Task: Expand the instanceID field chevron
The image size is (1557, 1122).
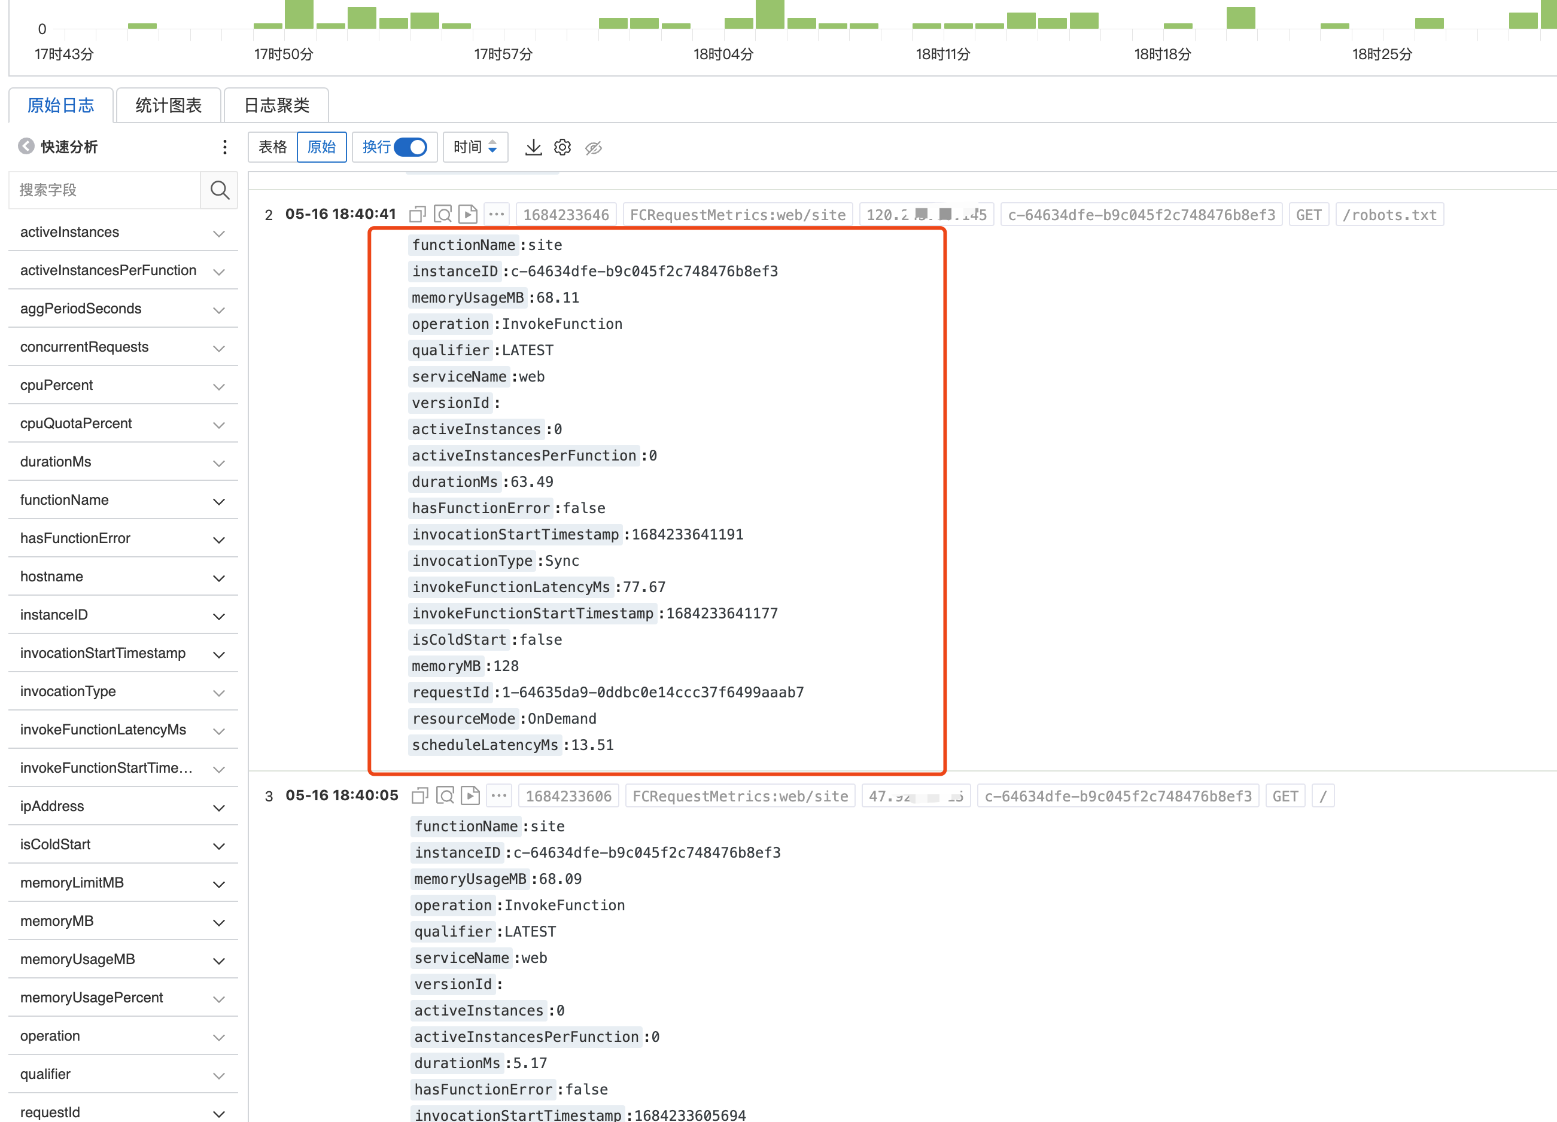Action: point(219,616)
